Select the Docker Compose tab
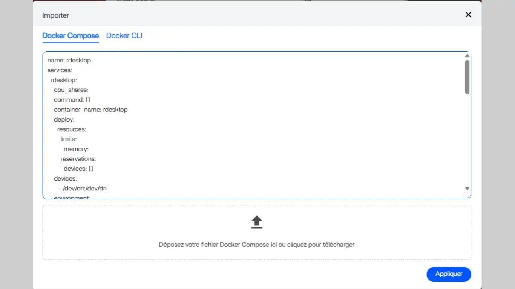The width and height of the screenshot is (515, 289). tap(71, 36)
